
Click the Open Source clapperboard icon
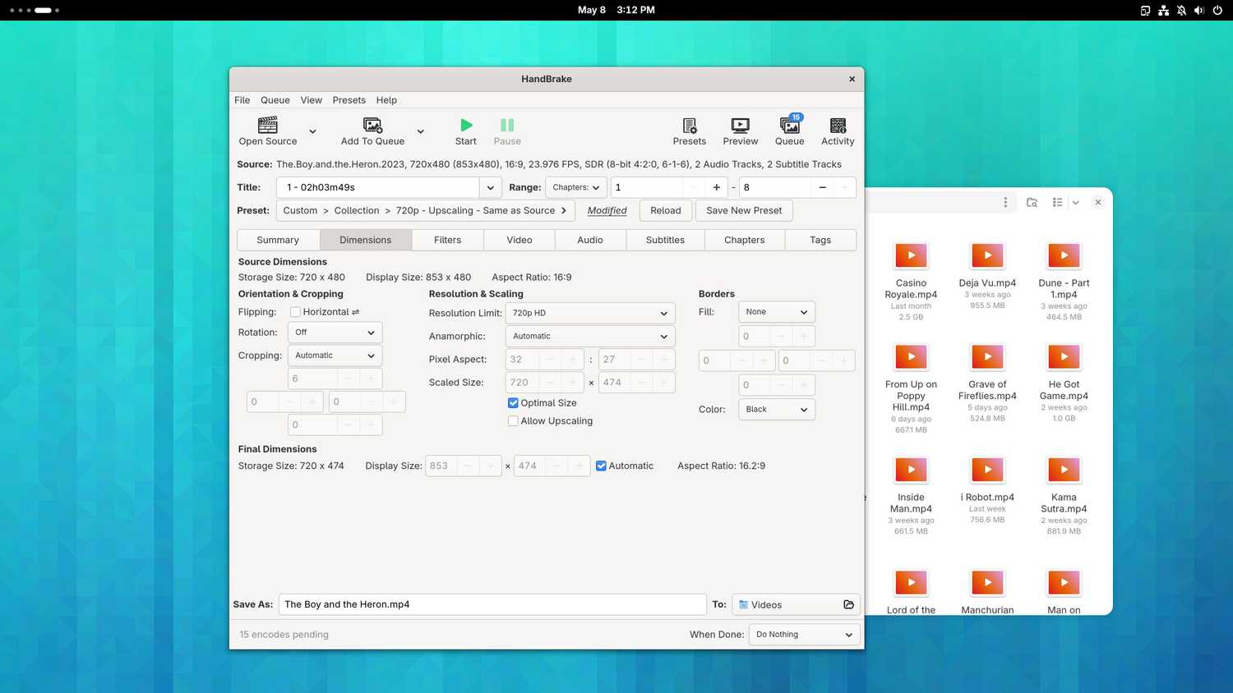coord(268,125)
